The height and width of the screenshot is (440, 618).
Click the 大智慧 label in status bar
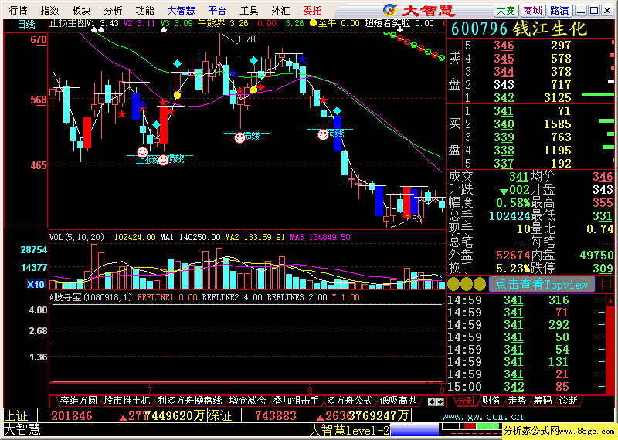pyautogui.click(x=22, y=430)
